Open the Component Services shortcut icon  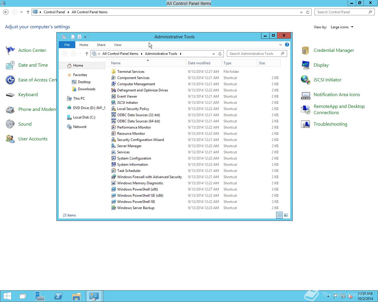coord(113,78)
